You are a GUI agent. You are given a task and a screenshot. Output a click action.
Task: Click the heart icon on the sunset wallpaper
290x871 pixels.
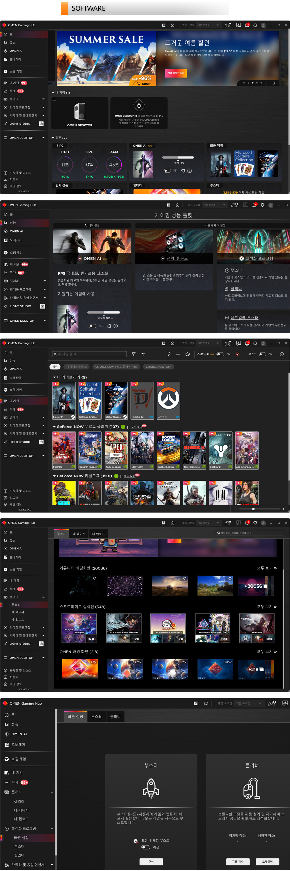tap(185, 579)
